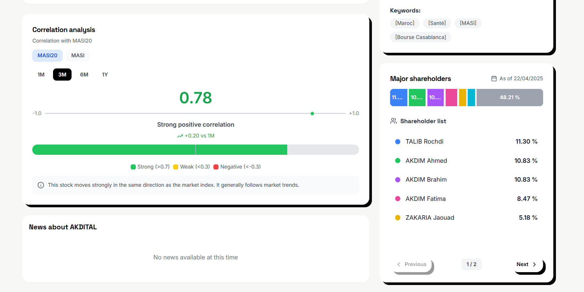This screenshot has width=584, height=292.
Task: Click the yellow shareholder bar segment
Action: coord(463,98)
